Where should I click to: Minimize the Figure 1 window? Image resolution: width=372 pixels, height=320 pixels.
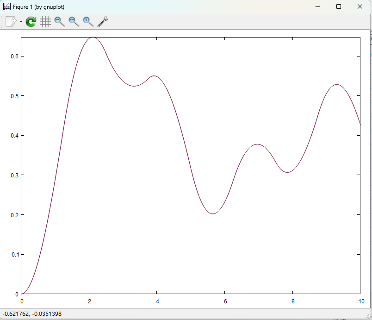(317, 6)
